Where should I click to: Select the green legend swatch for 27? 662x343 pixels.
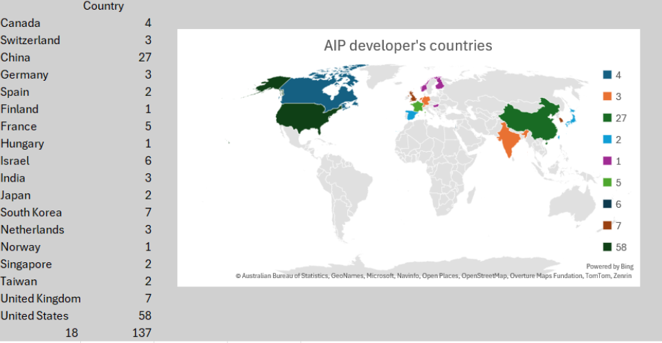click(x=607, y=118)
